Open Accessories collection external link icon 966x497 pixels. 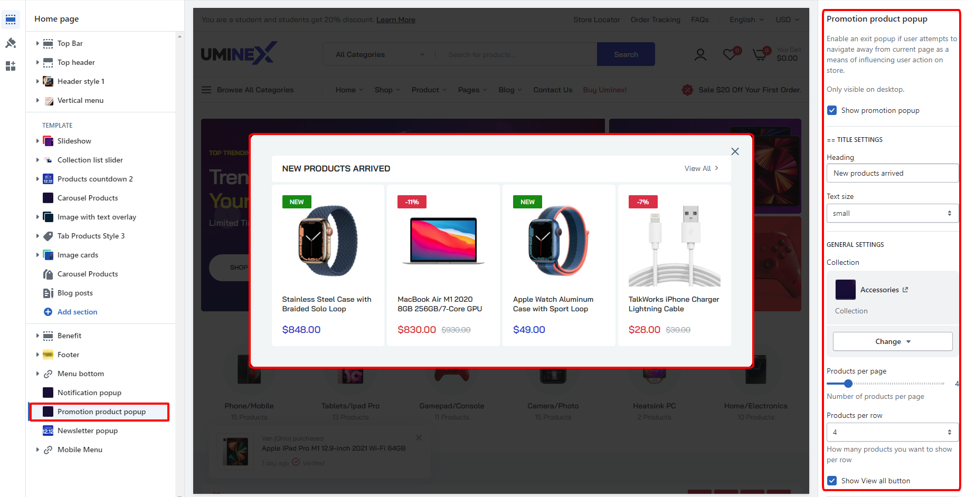click(905, 290)
